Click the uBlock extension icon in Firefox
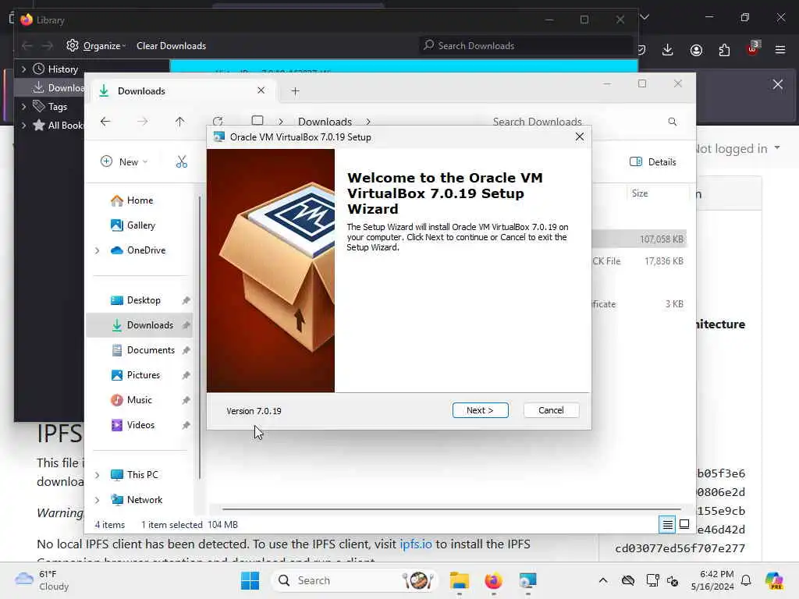This screenshot has height=599, width=799. [x=753, y=48]
